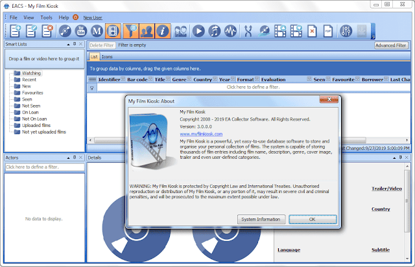Open the Country column filter dropdown
This screenshot has width=415, height=267.
point(215,79)
